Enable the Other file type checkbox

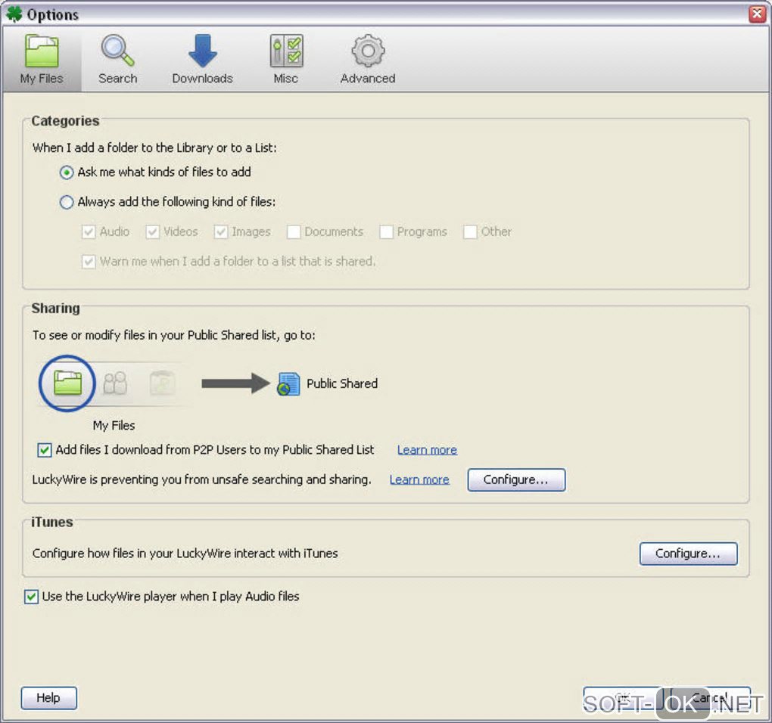point(470,231)
